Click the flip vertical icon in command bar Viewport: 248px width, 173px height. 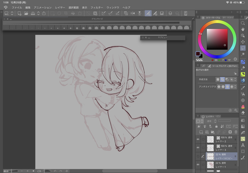coord(139,13)
